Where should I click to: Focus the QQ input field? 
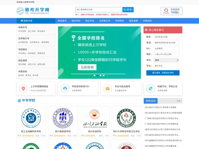(166, 48)
